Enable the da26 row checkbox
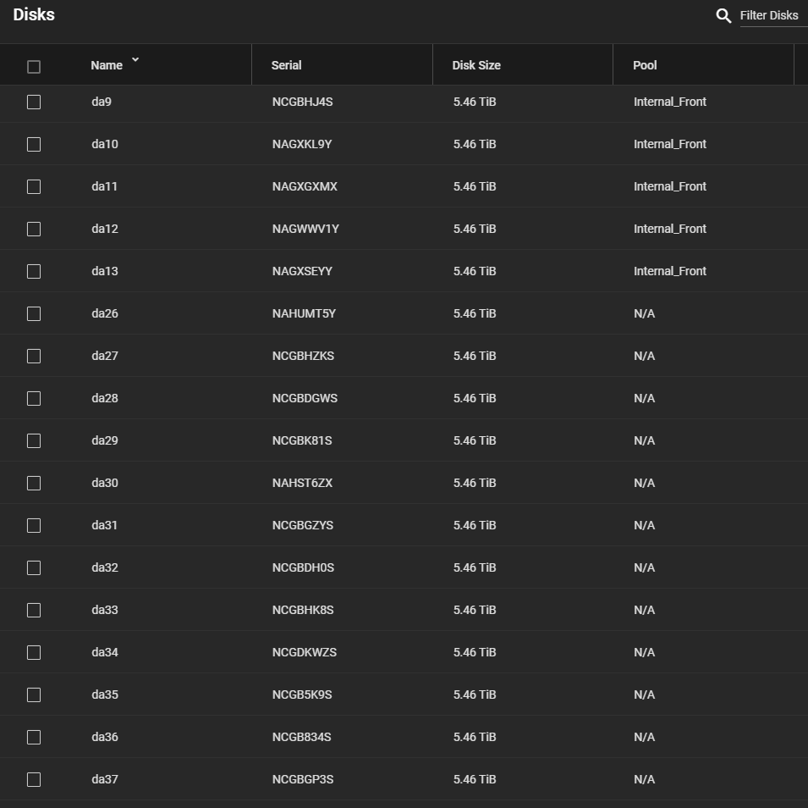 [34, 313]
